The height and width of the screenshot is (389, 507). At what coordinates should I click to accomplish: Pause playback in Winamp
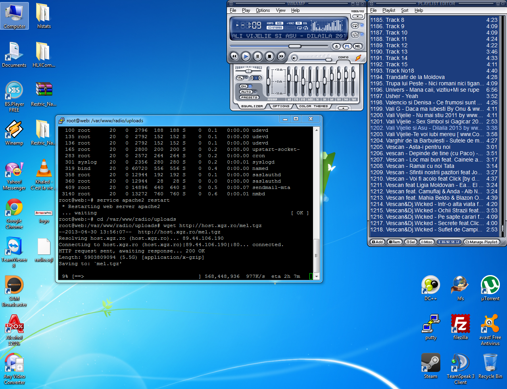pos(257,56)
